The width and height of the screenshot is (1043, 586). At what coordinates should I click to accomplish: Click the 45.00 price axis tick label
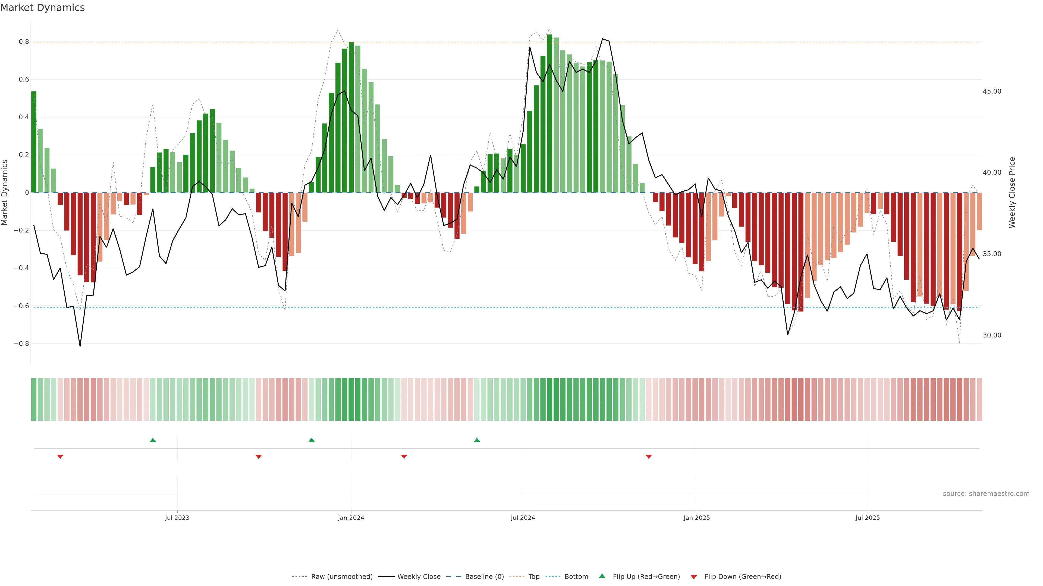[x=992, y=91]
